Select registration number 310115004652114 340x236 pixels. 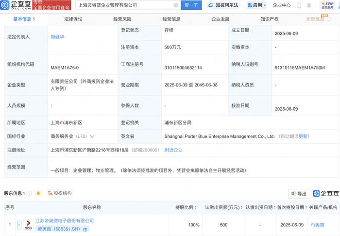click(x=183, y=67)
